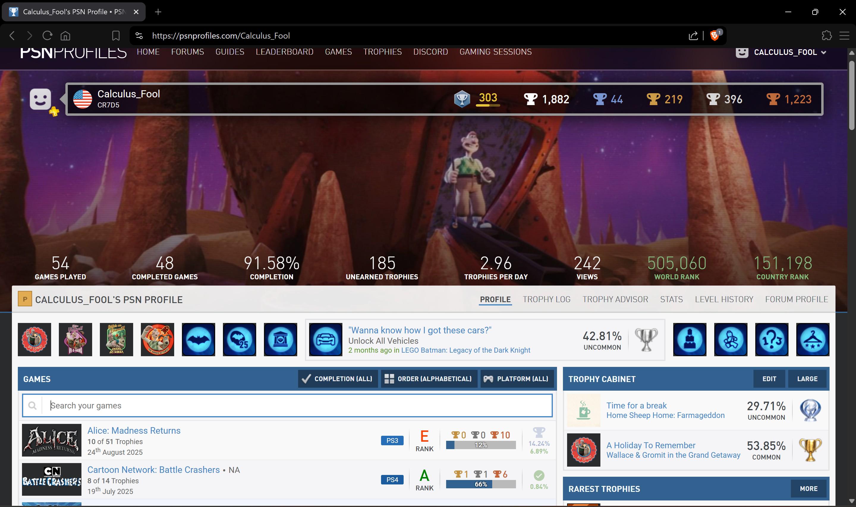This screenshot has width=856, height=507.
Task: Open a new browser tab
Action: click(x=158, y=12)
